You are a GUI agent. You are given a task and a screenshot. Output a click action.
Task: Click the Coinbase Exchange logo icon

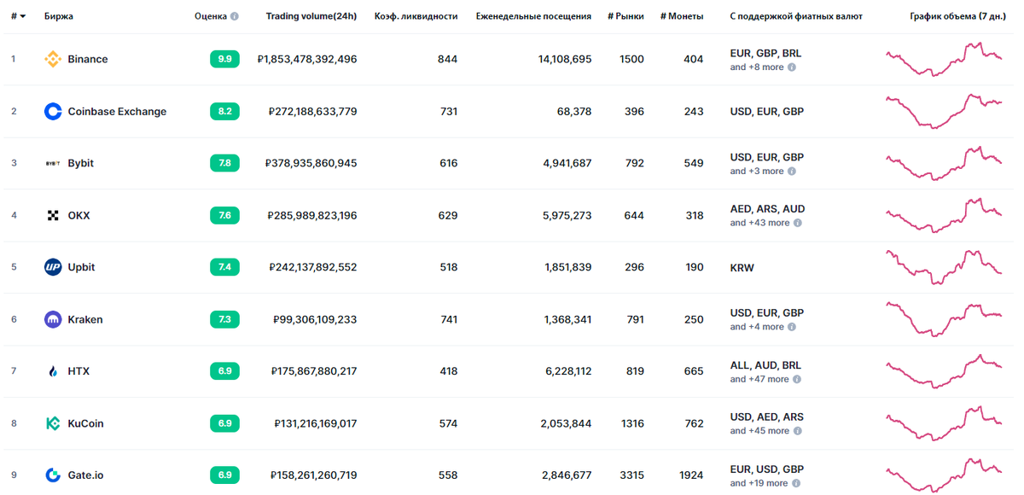click(53, 111)
